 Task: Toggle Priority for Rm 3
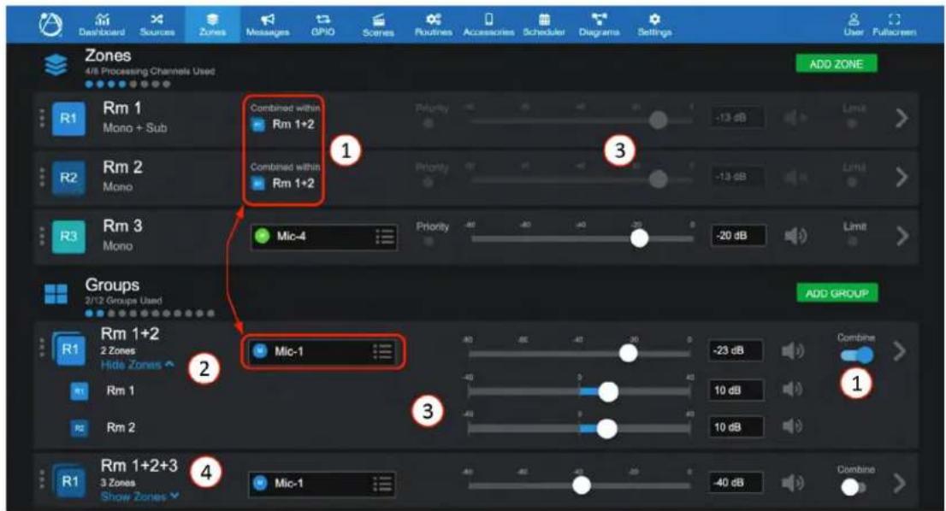[429, 242]
